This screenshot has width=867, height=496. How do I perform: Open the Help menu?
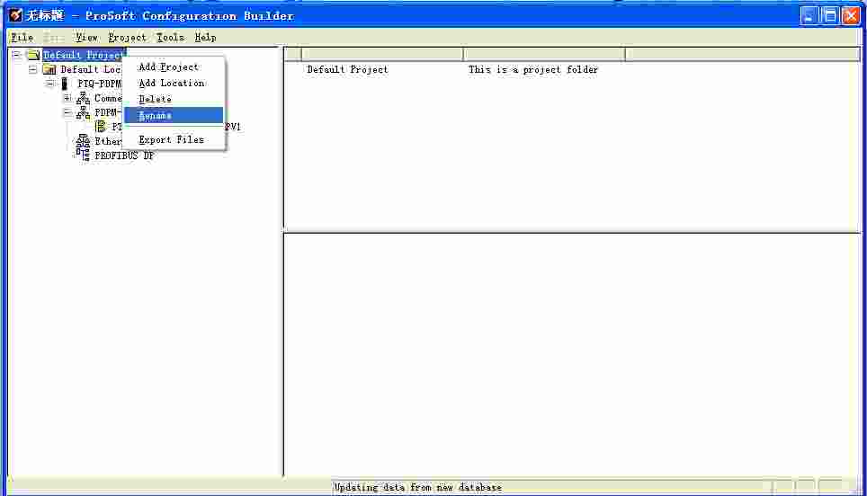coord(205,38)
